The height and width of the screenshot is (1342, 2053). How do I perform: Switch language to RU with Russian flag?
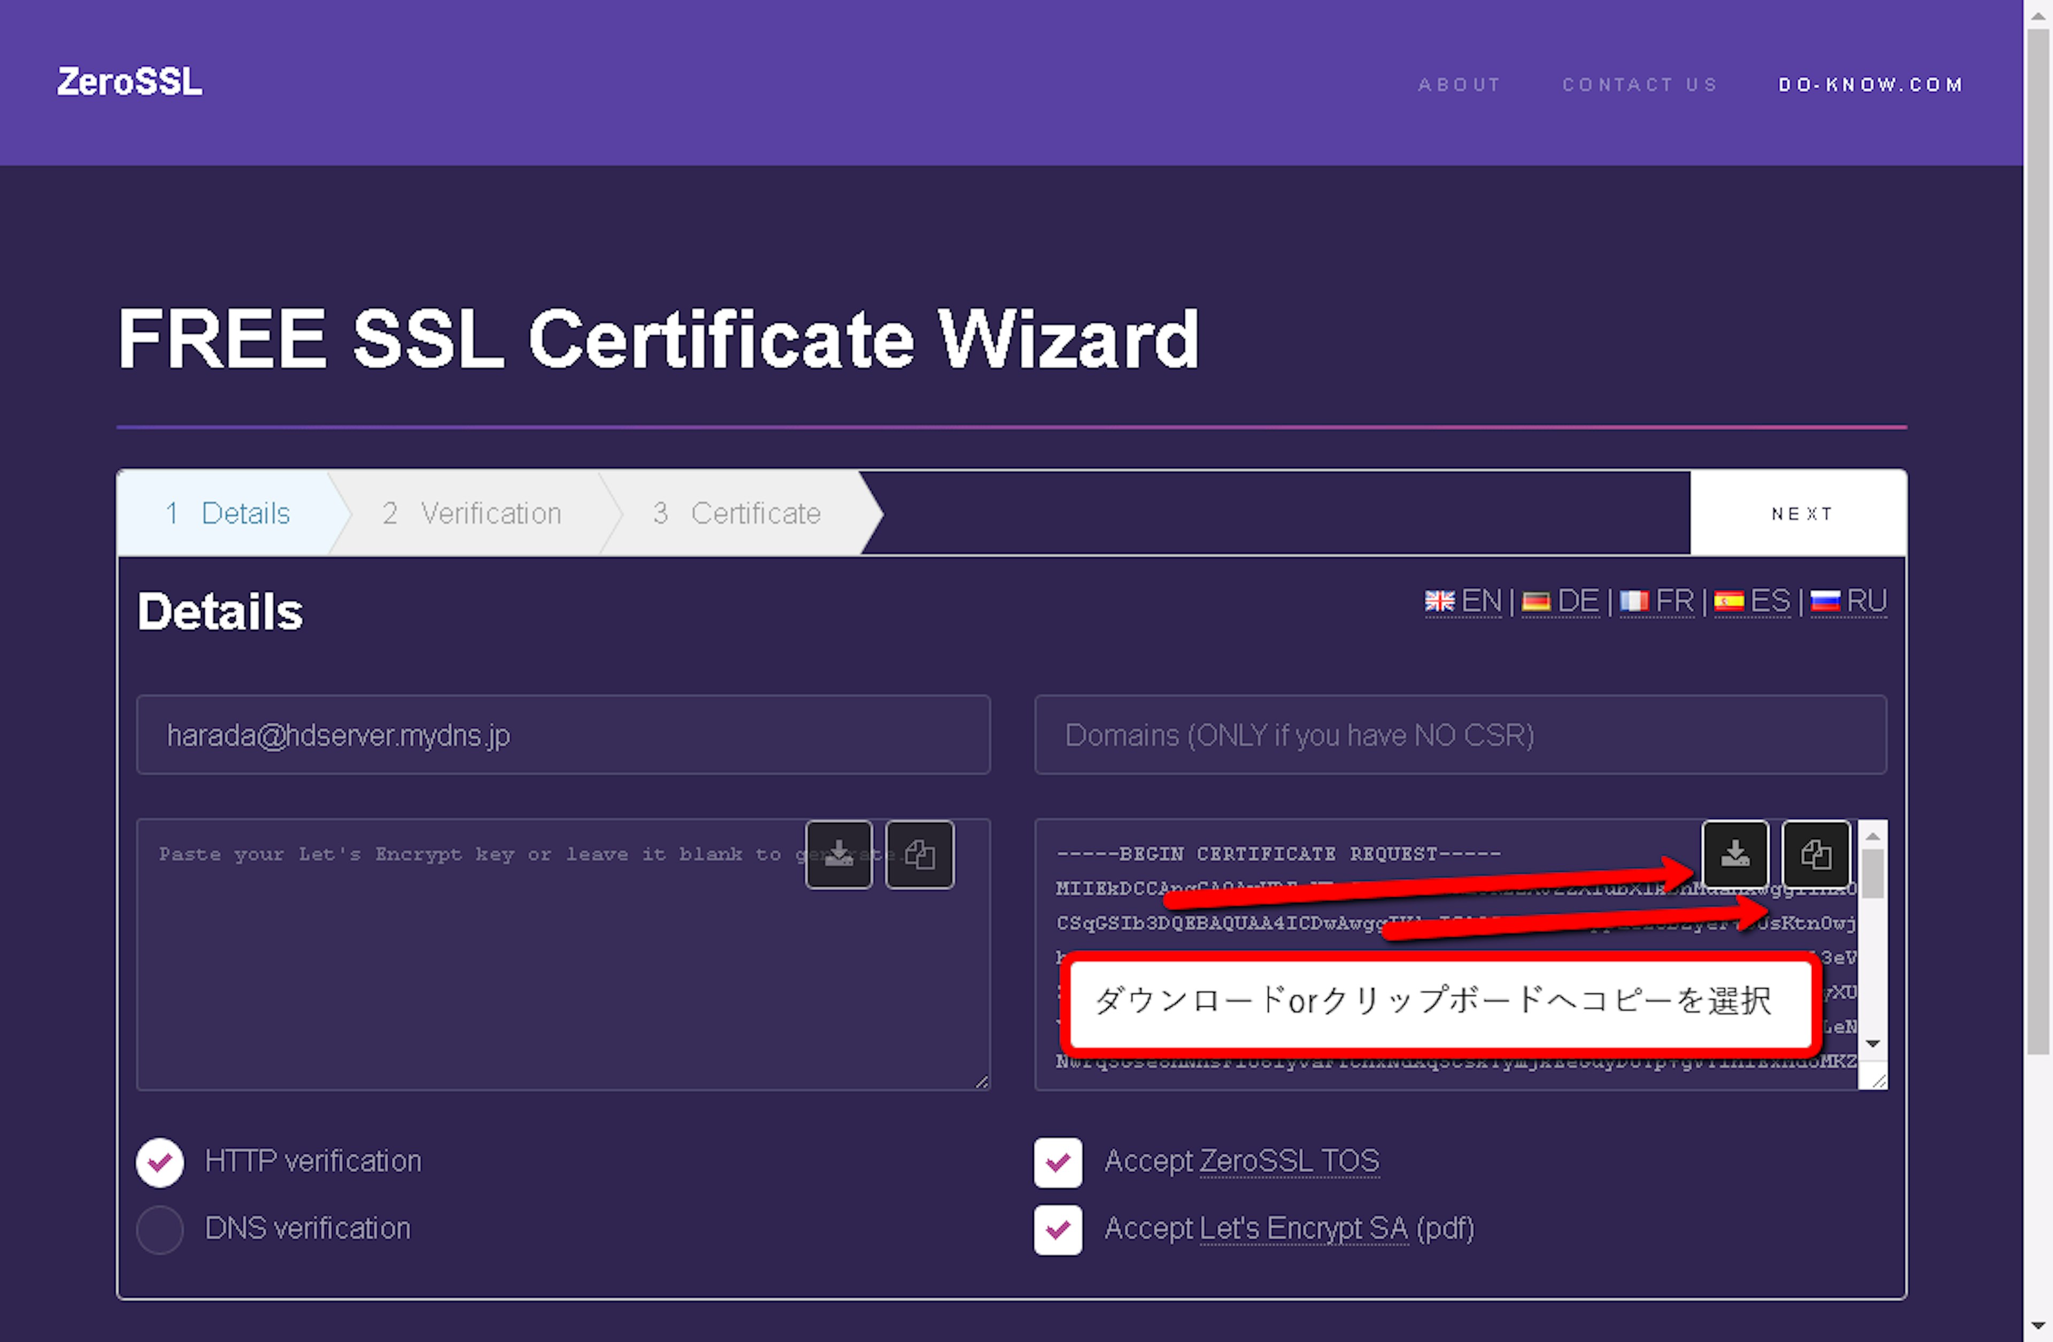coord(1849,600)
